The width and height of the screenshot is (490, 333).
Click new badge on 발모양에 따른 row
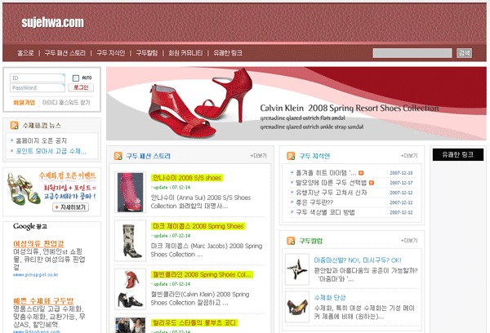[x=372, y=183]
